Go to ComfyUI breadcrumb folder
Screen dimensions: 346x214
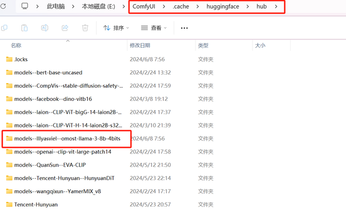click(144, 6)
